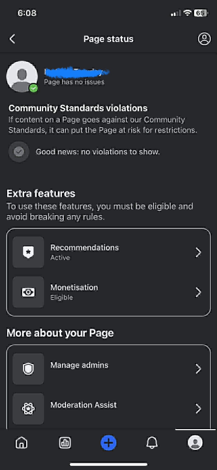Expand the Manage admins chevron
This screenshot has width=217, height=470.
click(x=198, y=369)
